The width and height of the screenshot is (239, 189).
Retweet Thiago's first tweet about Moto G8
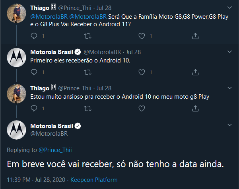click(87, 36)
